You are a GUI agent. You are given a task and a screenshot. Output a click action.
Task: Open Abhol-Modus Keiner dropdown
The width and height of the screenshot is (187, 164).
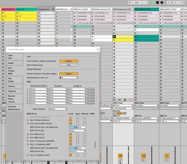click(58, 109)
